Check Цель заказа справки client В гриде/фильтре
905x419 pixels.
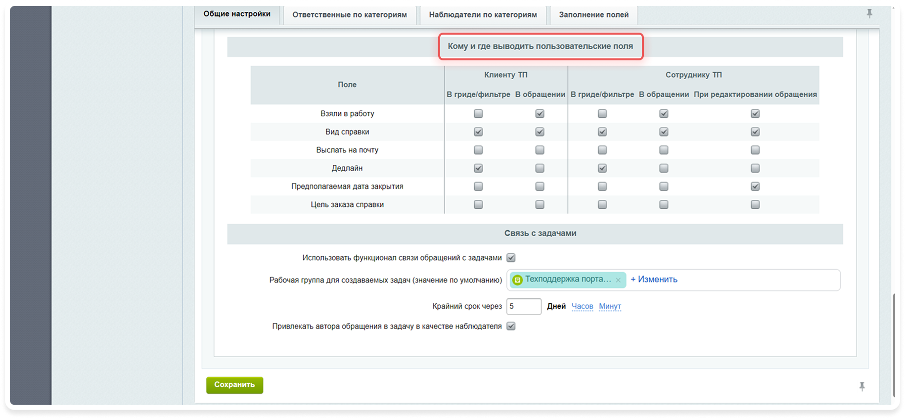click(x=478, y=204)
